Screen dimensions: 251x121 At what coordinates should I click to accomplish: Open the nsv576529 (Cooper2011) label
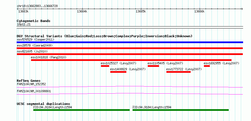click(36, 39)
